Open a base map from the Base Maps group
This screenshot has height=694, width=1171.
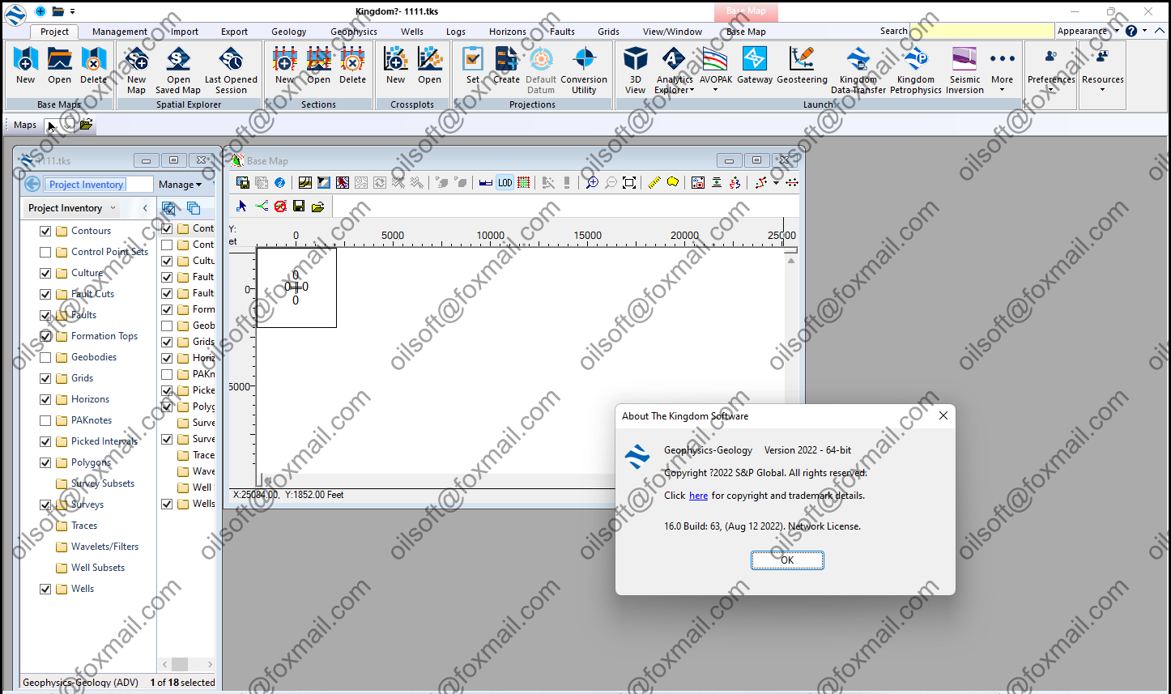tap(59, 65)
